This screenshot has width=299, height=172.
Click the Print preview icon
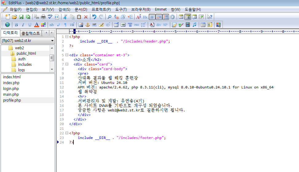[37, 17]
